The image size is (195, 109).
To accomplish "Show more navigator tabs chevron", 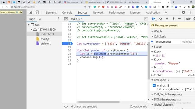I will 40,19.
